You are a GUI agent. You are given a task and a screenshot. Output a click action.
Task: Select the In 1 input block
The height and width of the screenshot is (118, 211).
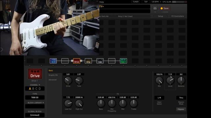(x=53, y=61)
